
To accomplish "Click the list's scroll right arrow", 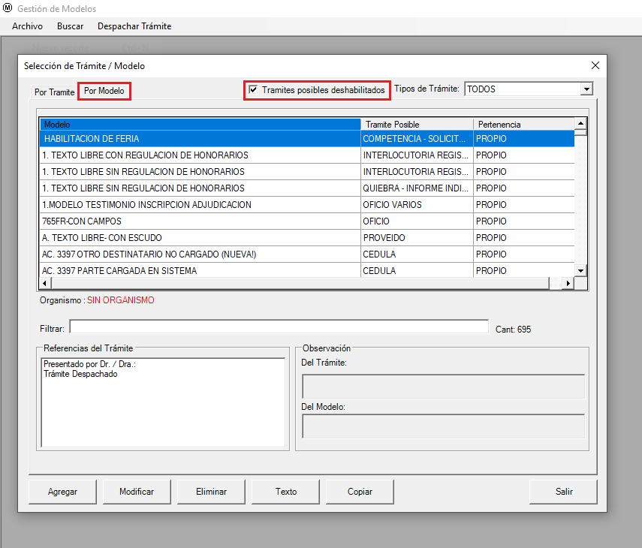I will tap(568, 283).
